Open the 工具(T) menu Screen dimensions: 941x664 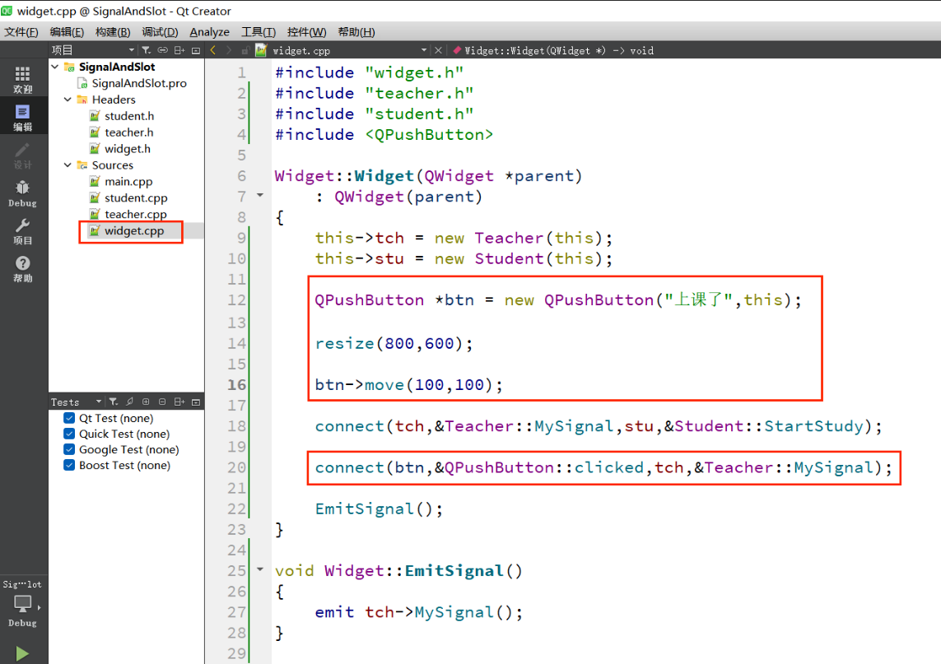pos(259,32)
